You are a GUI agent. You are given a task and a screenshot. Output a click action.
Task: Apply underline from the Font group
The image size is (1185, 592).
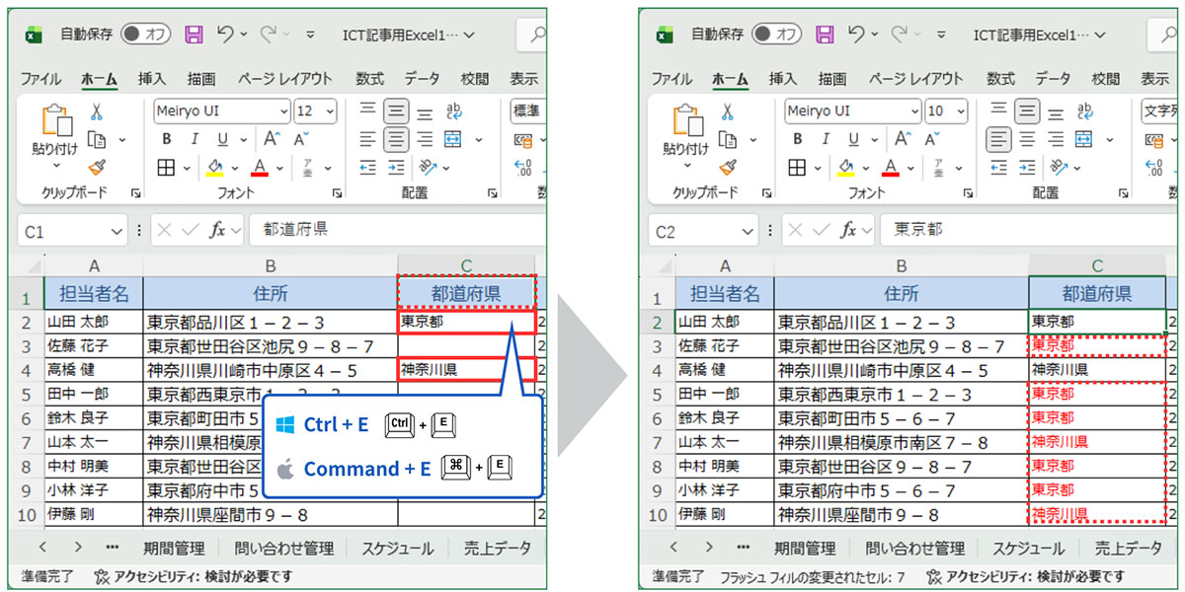coord(222,138)
